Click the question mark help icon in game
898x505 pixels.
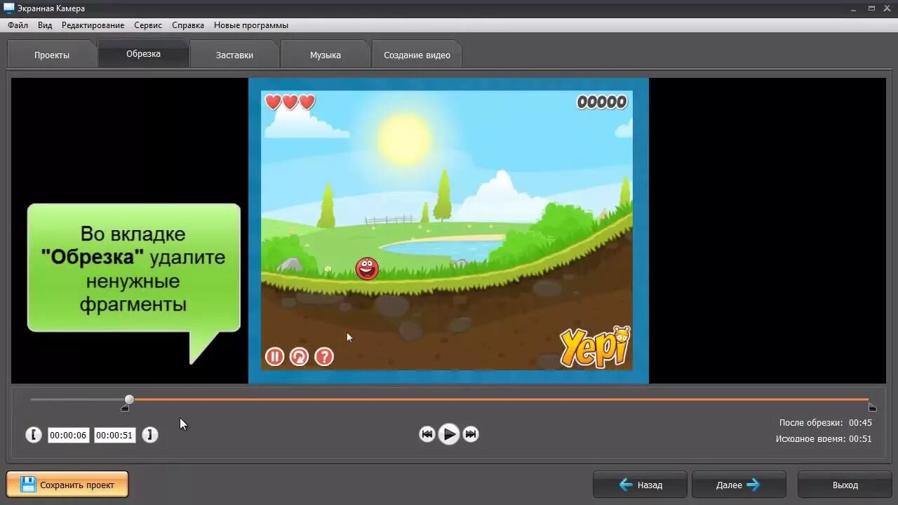click(323, 356)
